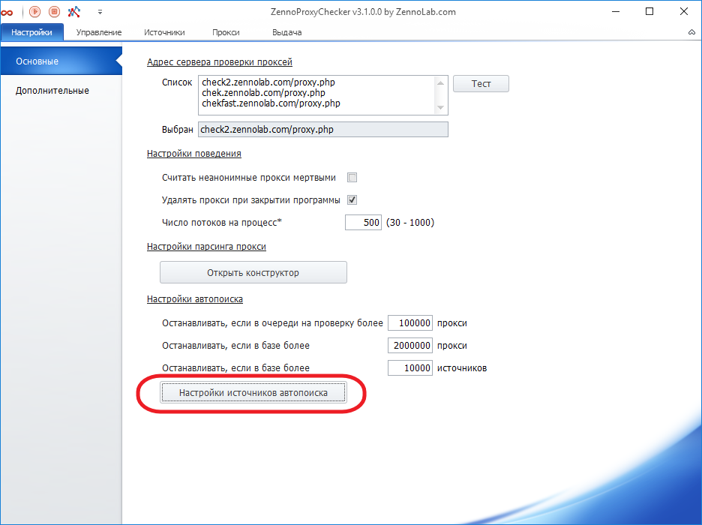
Task: Minimize the ZennoProxyChecker window
Action: [616, 12]
